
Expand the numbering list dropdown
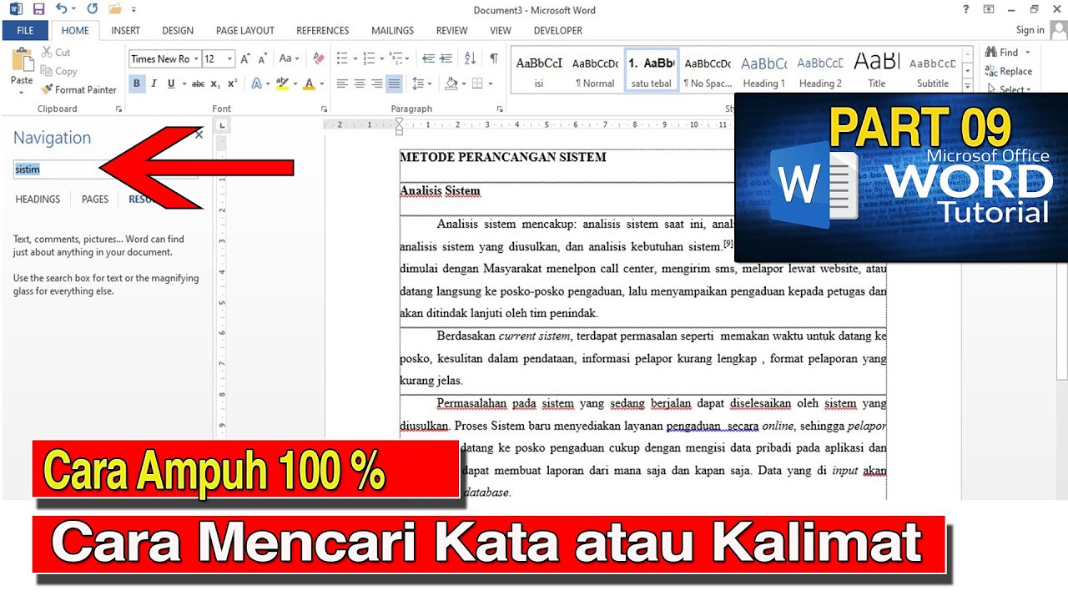coord(382,58)
